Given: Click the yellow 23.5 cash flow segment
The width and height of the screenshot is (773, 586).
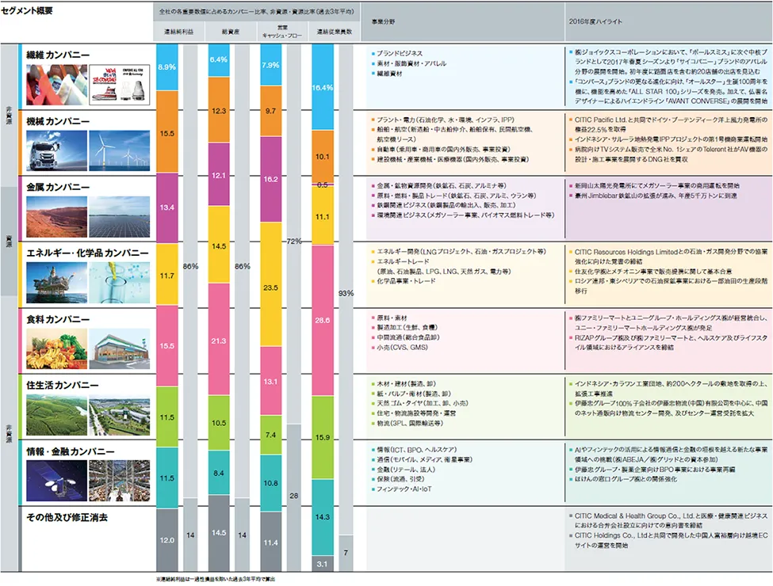Looking at the screenshot, I should [271, 284].
